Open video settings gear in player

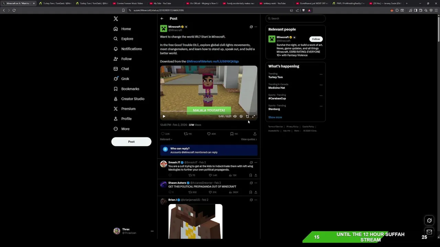241,116
